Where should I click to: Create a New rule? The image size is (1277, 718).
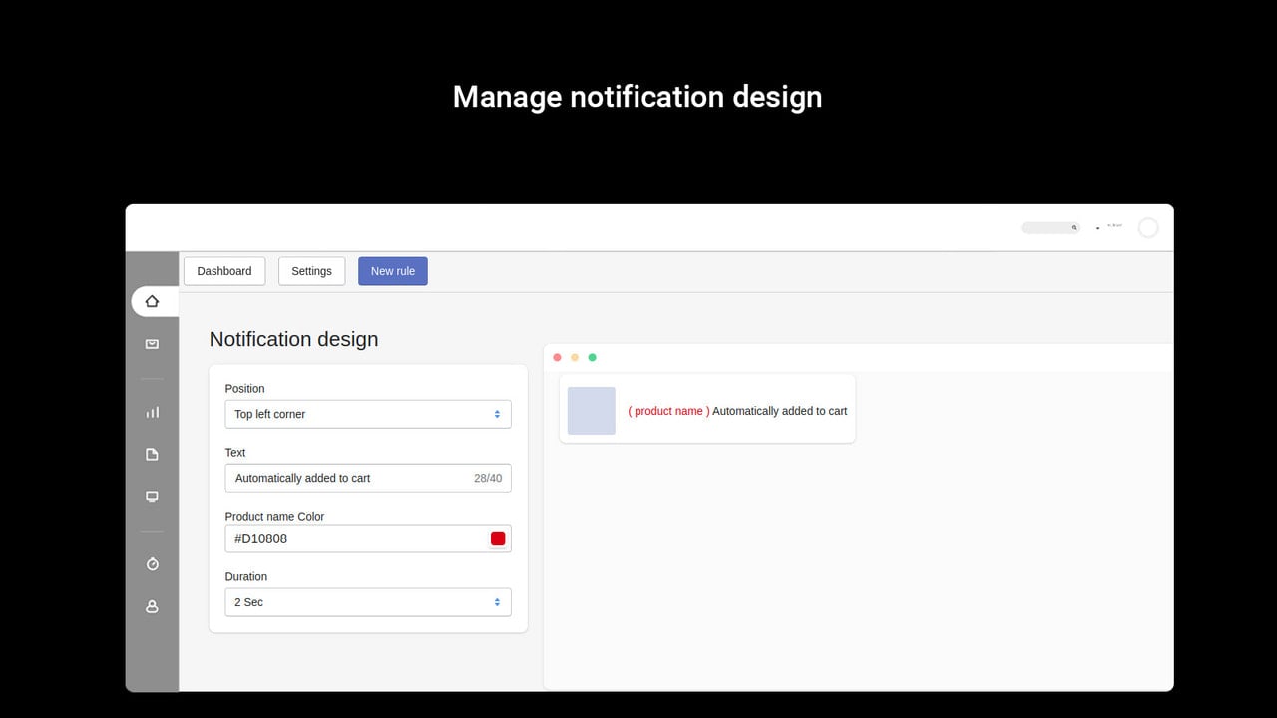coord(393,271)
